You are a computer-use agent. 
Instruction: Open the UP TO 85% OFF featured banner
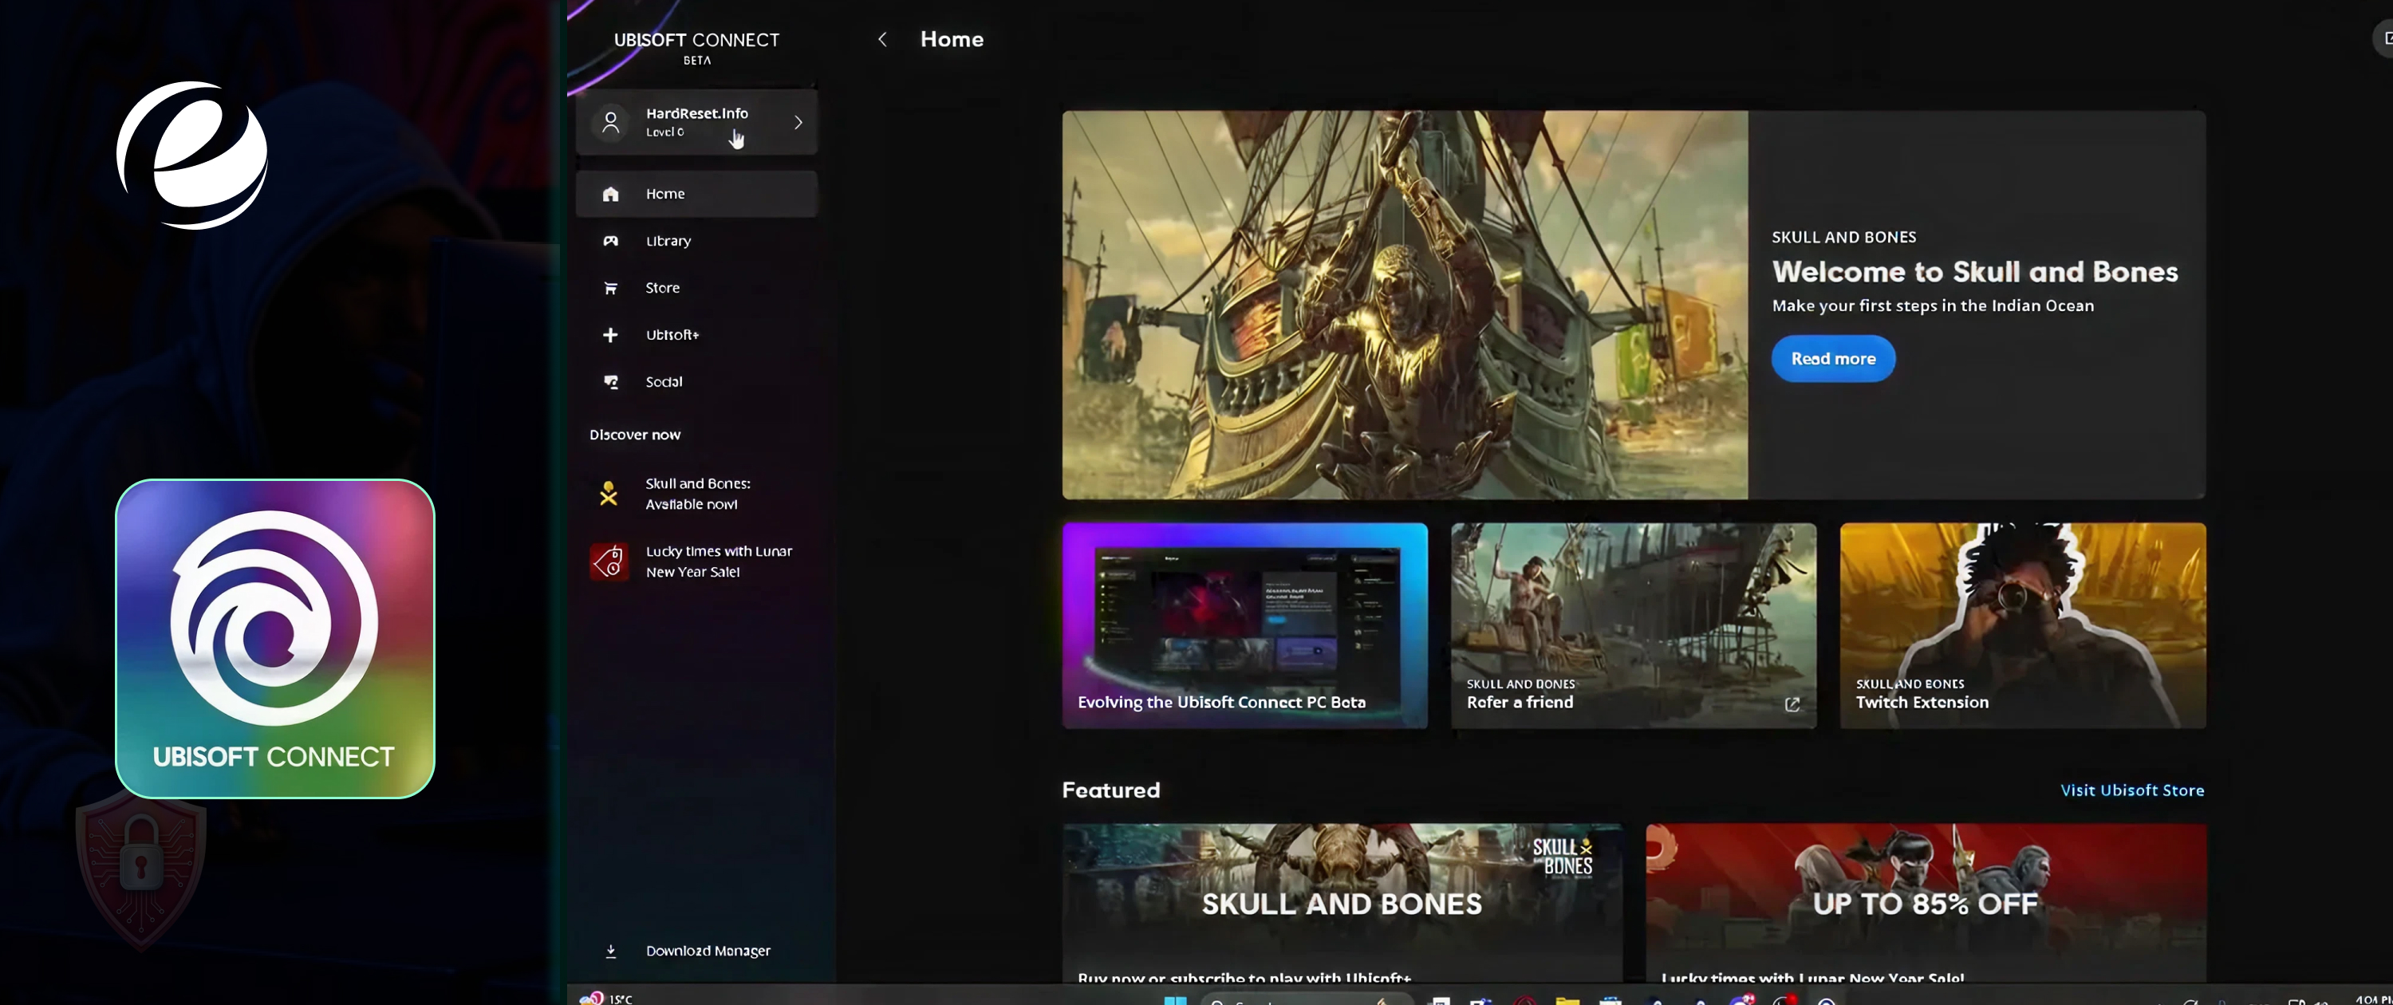coord(1925,901)
